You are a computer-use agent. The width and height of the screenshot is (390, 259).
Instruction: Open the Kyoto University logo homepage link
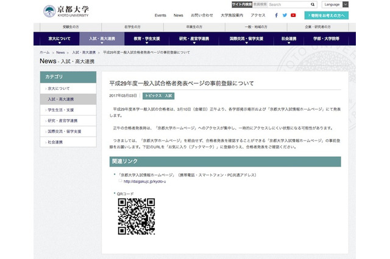click(66, 11)
